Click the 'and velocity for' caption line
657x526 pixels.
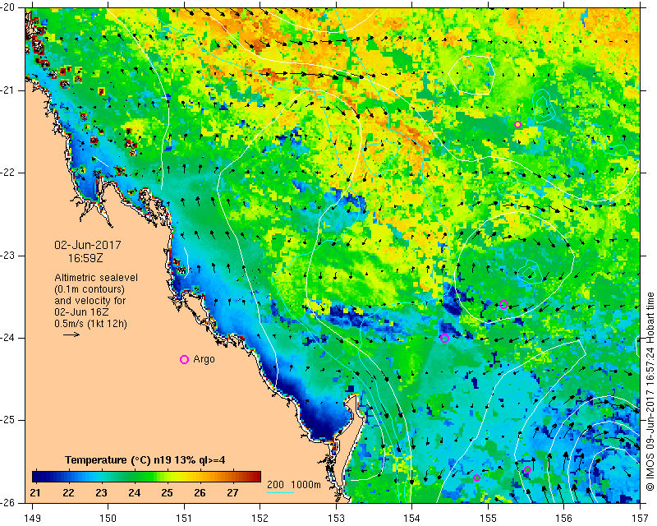[90, 301]
